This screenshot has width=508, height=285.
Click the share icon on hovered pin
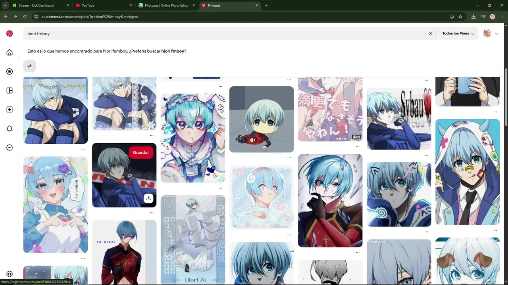[148, 198]
